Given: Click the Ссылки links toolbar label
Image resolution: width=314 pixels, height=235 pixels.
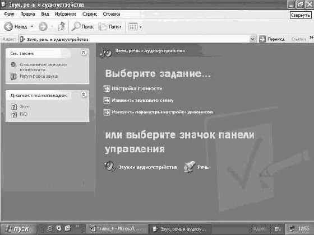Looking at the screenshot, I should tap(298, 39).
